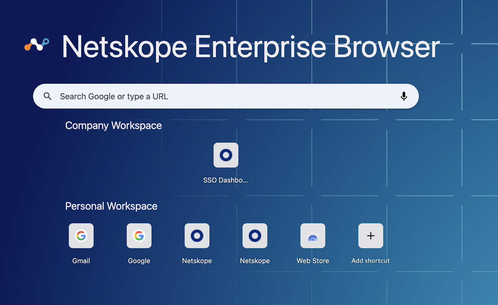Viewport: 498px width, 305px height.
Task: Open the Web Store shortcut
Action: 313,236
